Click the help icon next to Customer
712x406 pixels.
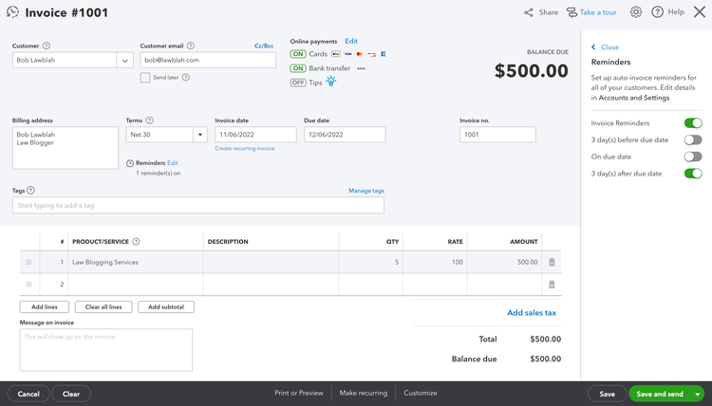[47, 46]
